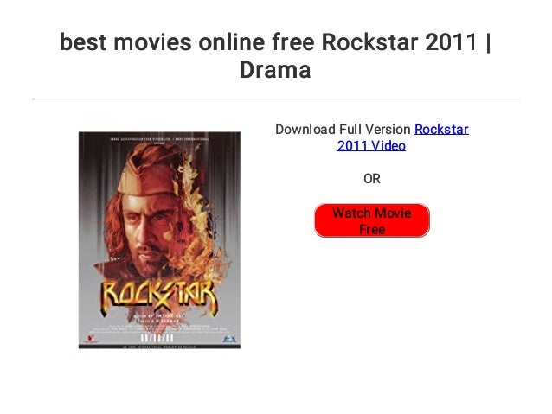Click the horizontal divider below the title
This screenshot has width=552, height=414.
coord(276,99)
